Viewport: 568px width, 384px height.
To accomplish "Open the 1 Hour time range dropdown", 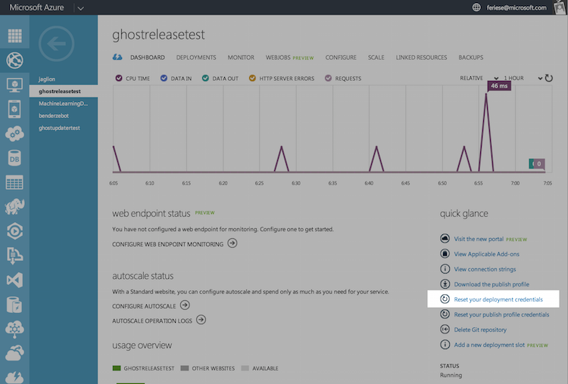I will coord(523,78).
